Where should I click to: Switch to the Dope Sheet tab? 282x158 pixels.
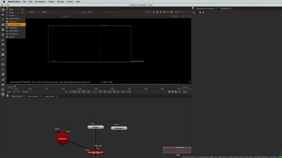(x=50, y=97)
